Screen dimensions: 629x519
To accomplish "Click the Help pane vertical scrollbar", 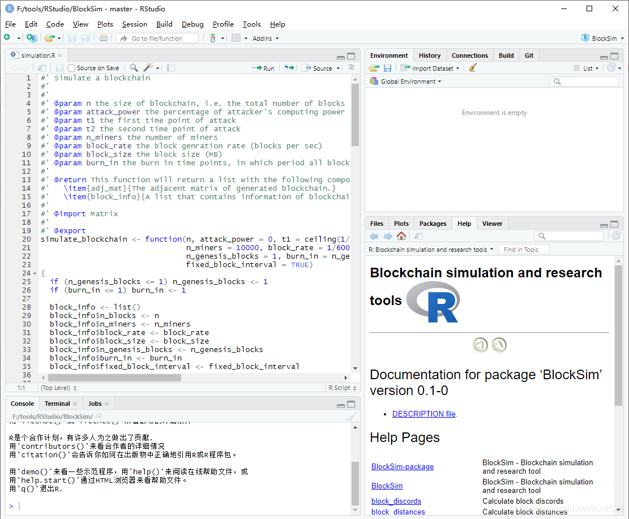I will pyautogui.click(x=618, y=335).
